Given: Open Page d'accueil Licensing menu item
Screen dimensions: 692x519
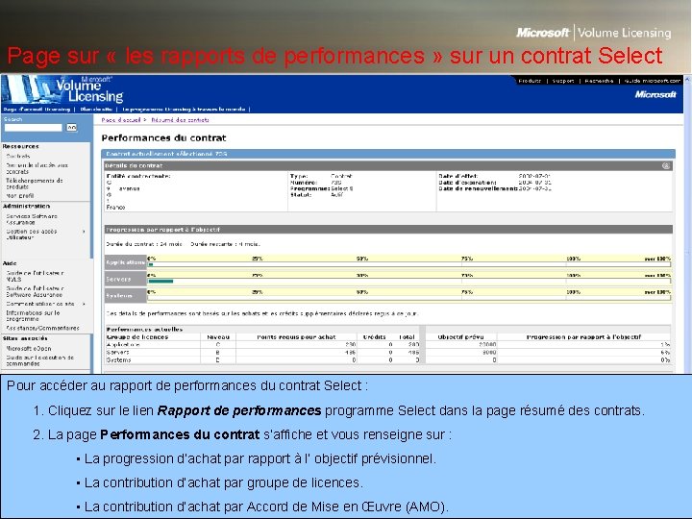Looking at the screenshot, I should pyautogui.click(x=37, y=109).
